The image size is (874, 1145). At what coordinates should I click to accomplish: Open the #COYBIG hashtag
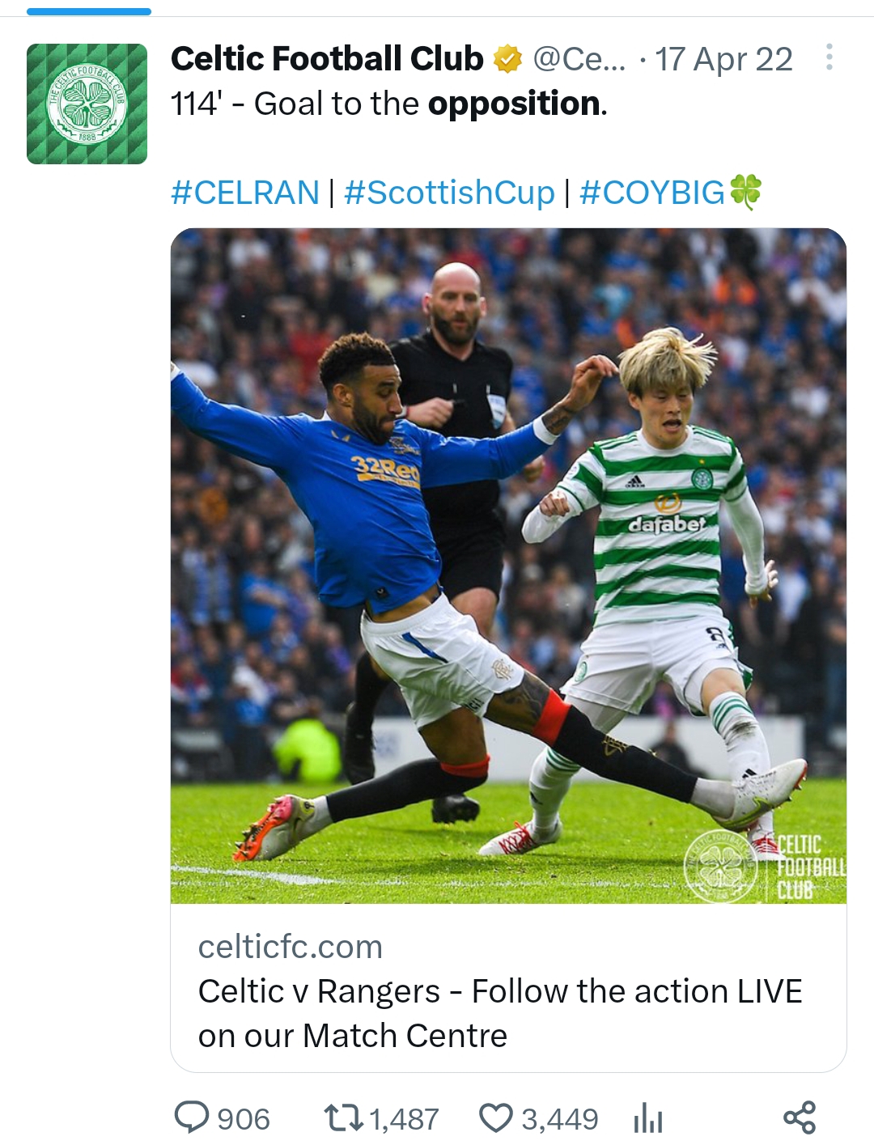click(652, 193)
